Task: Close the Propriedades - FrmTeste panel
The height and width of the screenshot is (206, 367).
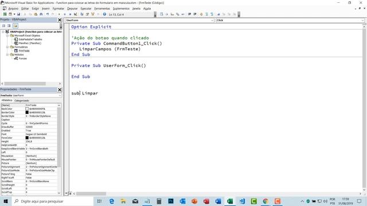Action: (x=60, y=89)
